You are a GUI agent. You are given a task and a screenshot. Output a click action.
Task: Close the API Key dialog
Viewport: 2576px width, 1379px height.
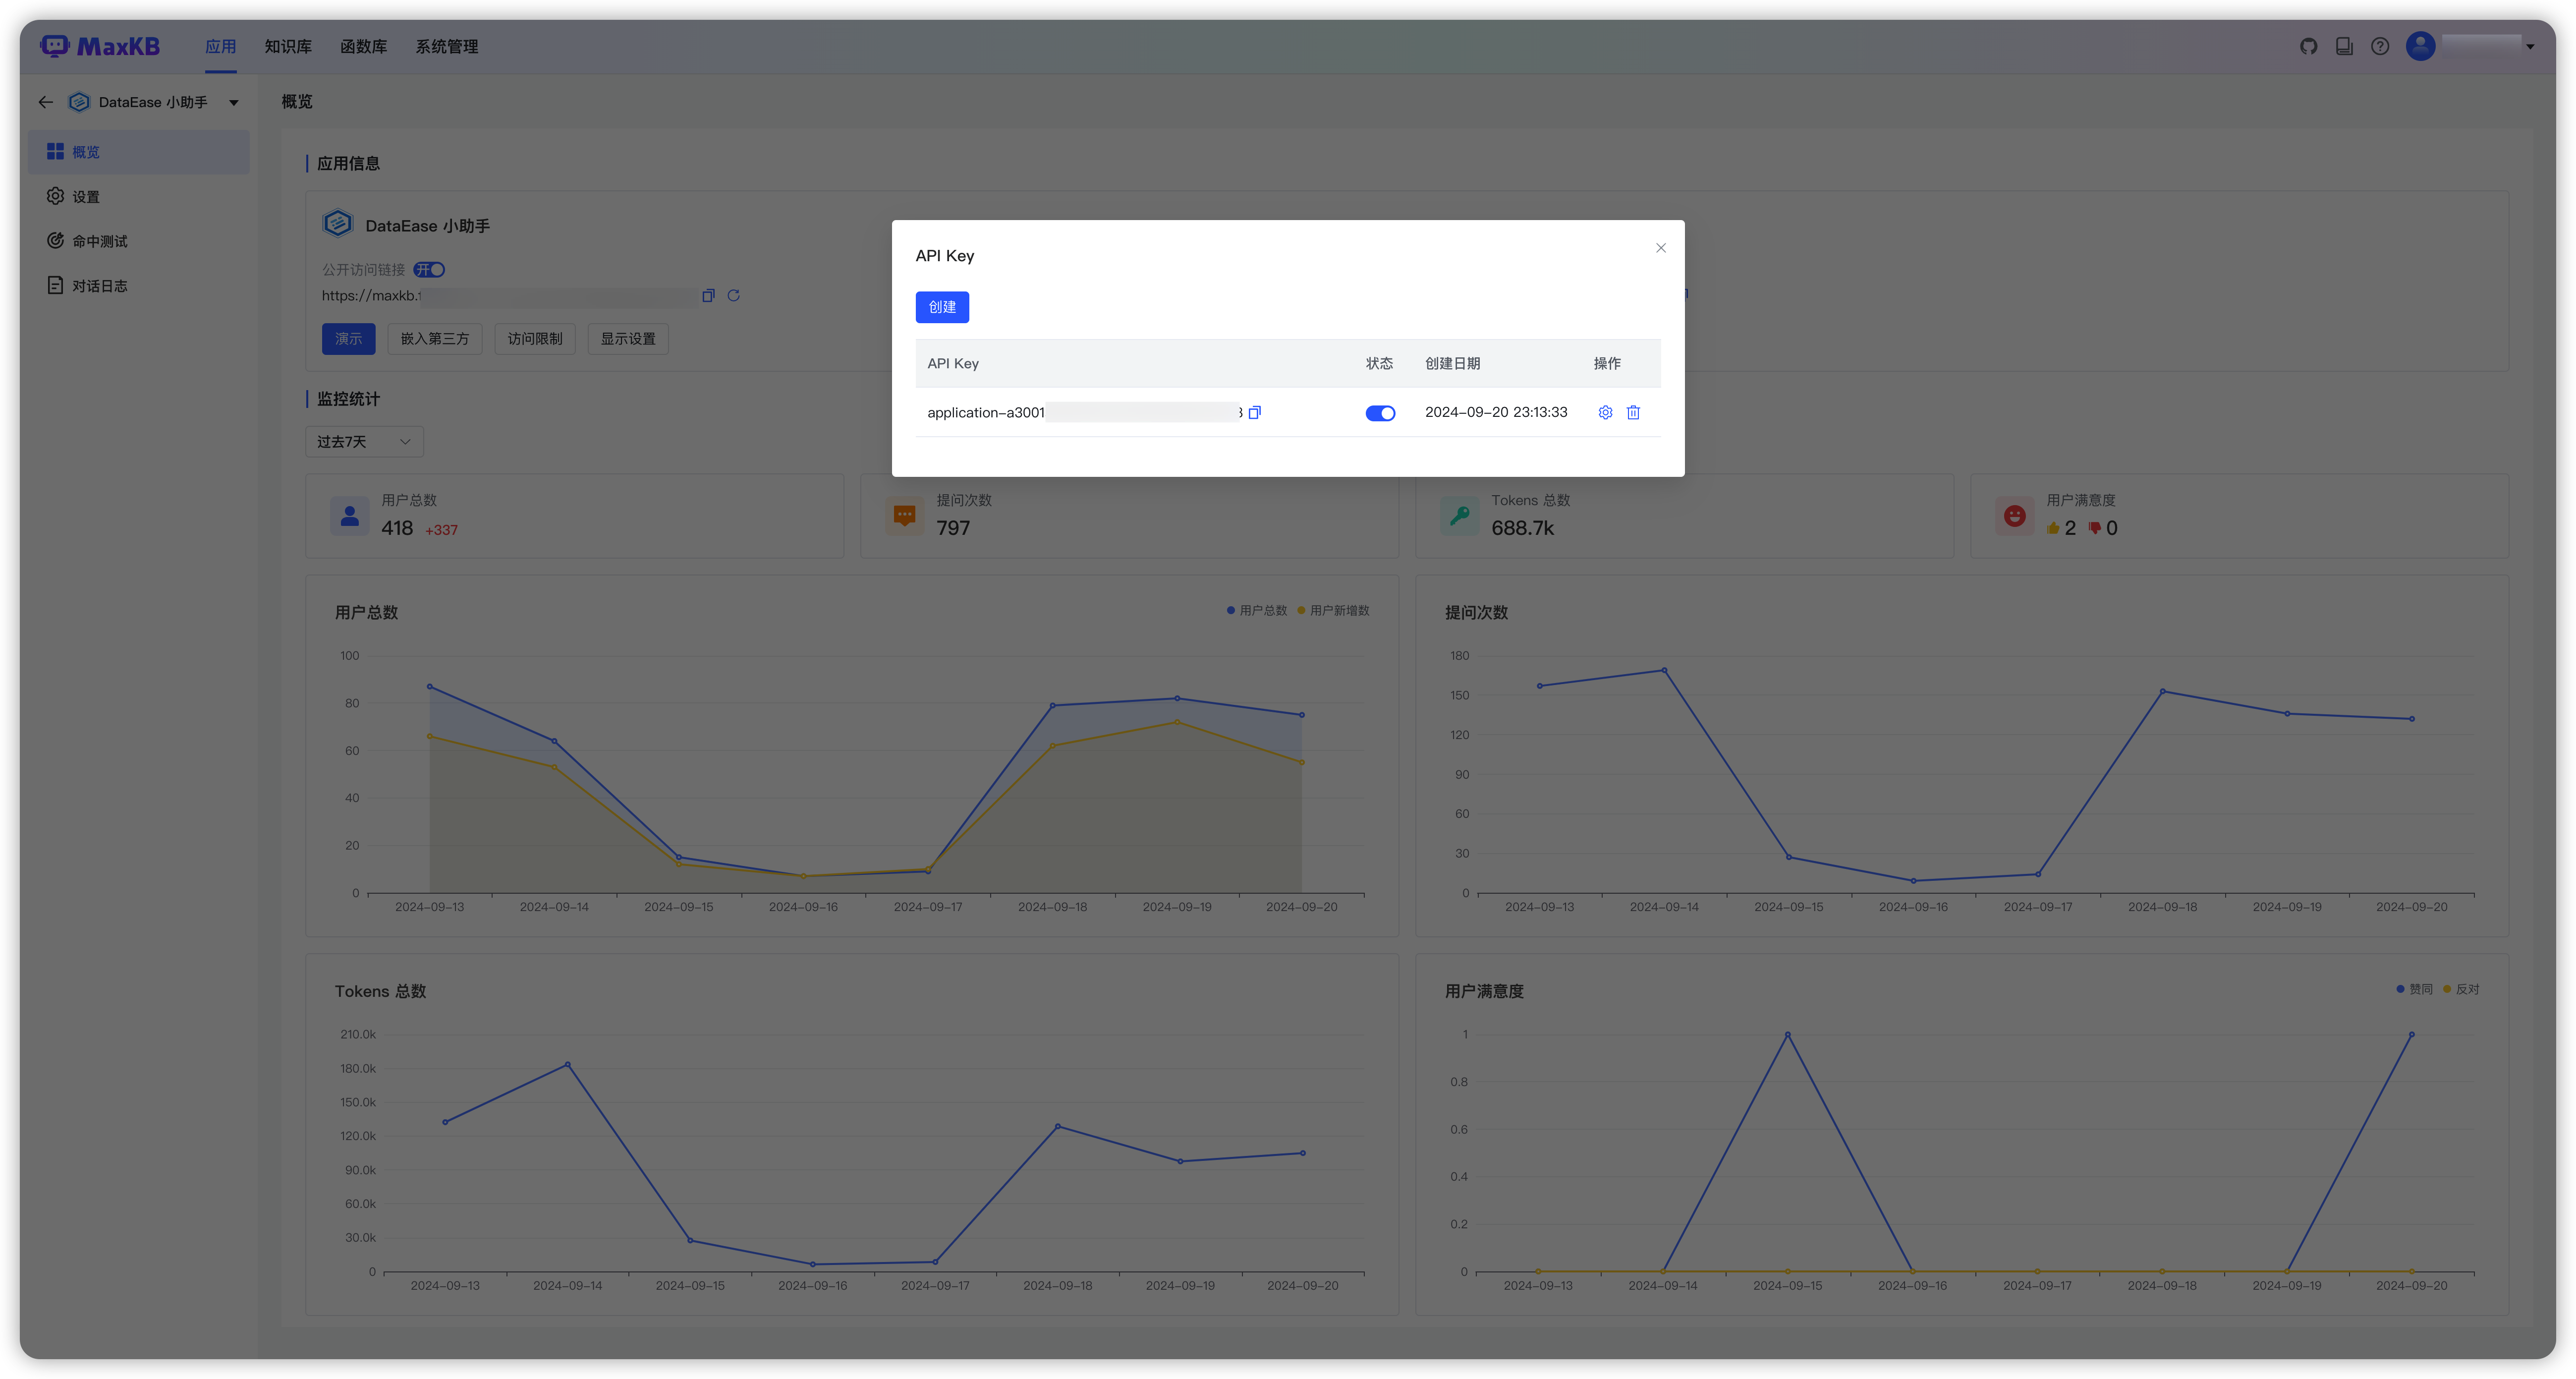coord(1661,248)
